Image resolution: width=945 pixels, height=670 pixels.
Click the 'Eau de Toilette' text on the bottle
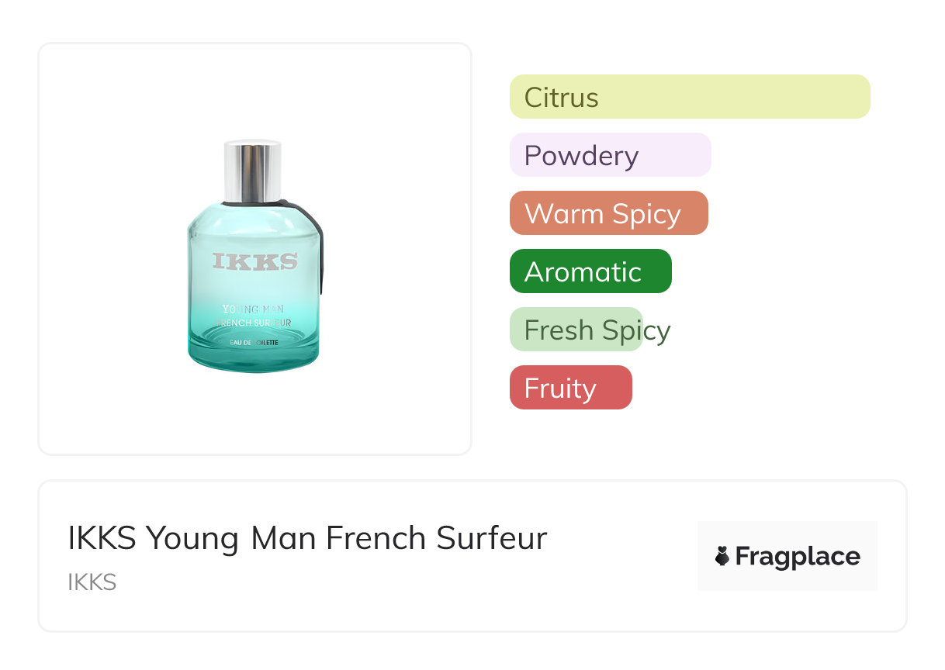pyautogui.click(x=254, y=342)
